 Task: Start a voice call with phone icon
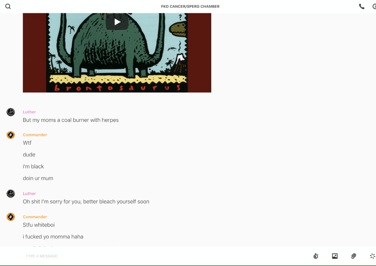point(362,6)
